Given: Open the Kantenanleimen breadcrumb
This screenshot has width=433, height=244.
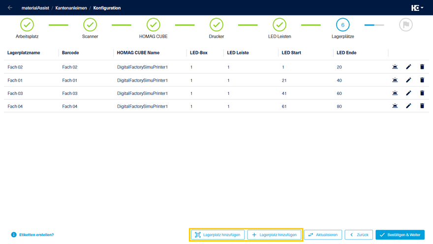Looking at the screenshot, I should 71,8.
